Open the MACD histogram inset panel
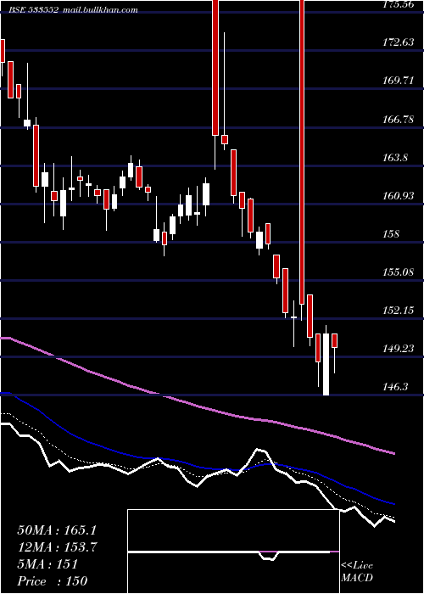Image resolution: width=424 pixels, height=594 pixels. [233, 552]
